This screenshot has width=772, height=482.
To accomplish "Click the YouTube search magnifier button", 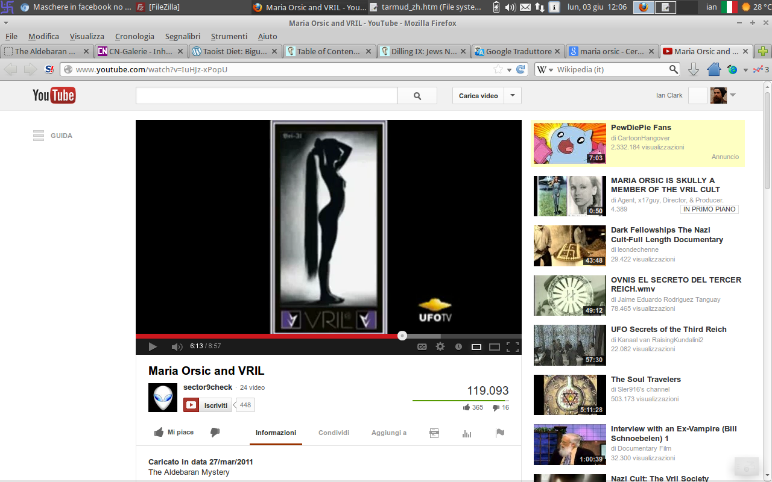I will point(417,96).
